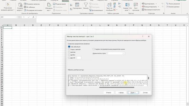
Task: Click the wizard dialog help question mark
Action: (143, 37)
